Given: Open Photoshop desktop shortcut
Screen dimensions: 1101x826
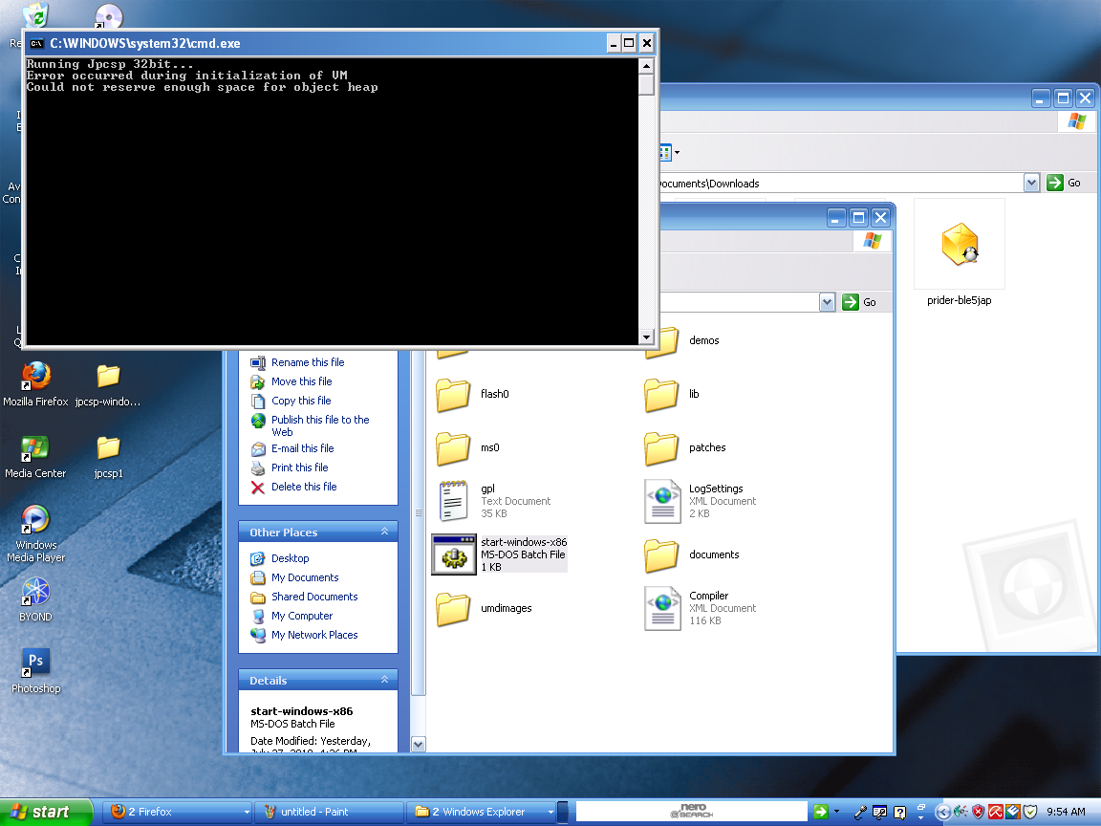Looking at the screenshot, I should pyautogui.click(x=36, y=663).
